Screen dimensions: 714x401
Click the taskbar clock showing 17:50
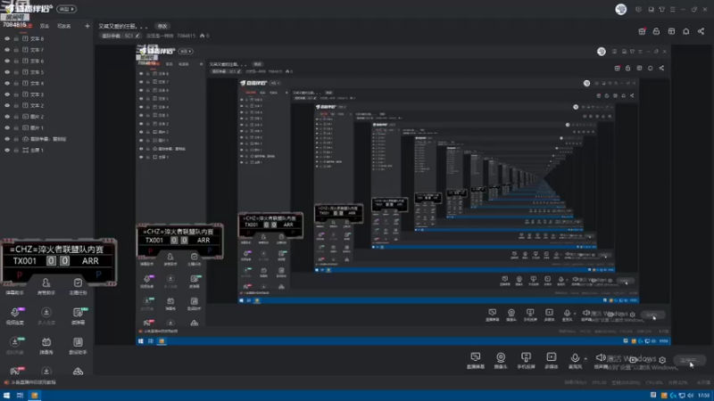click(703, 396)
